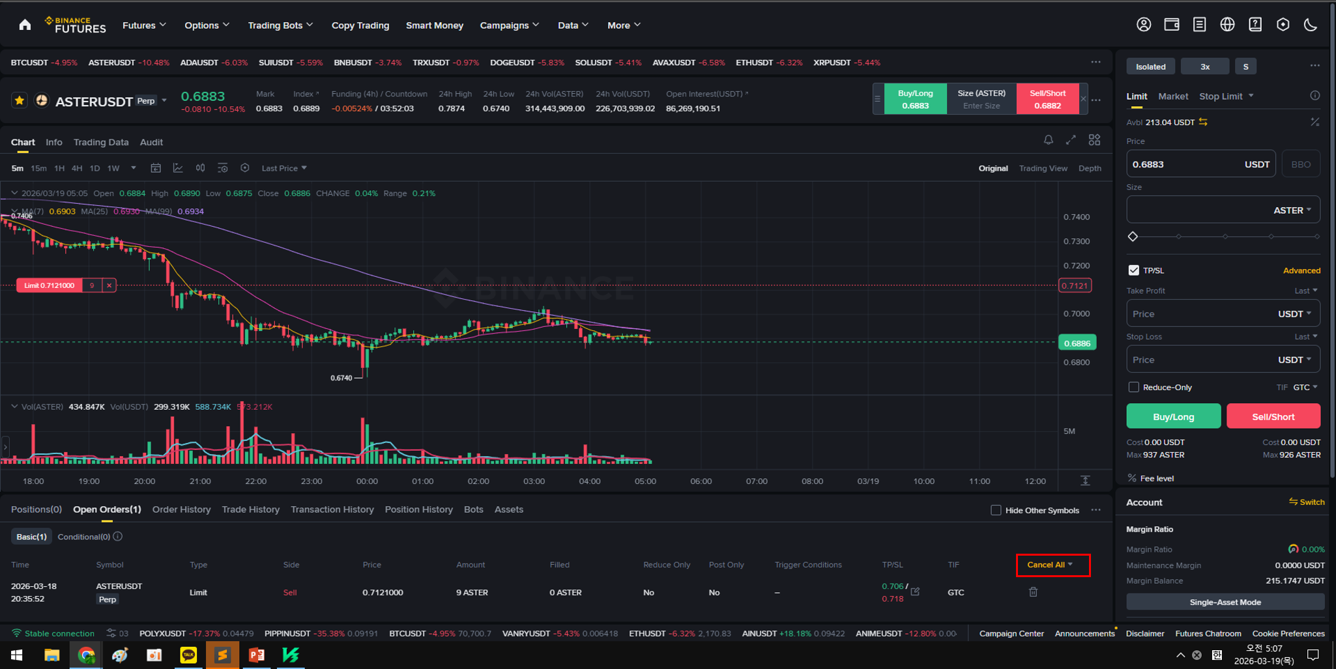
Task: Select the Market order tab
Action: pos(1173,96)
